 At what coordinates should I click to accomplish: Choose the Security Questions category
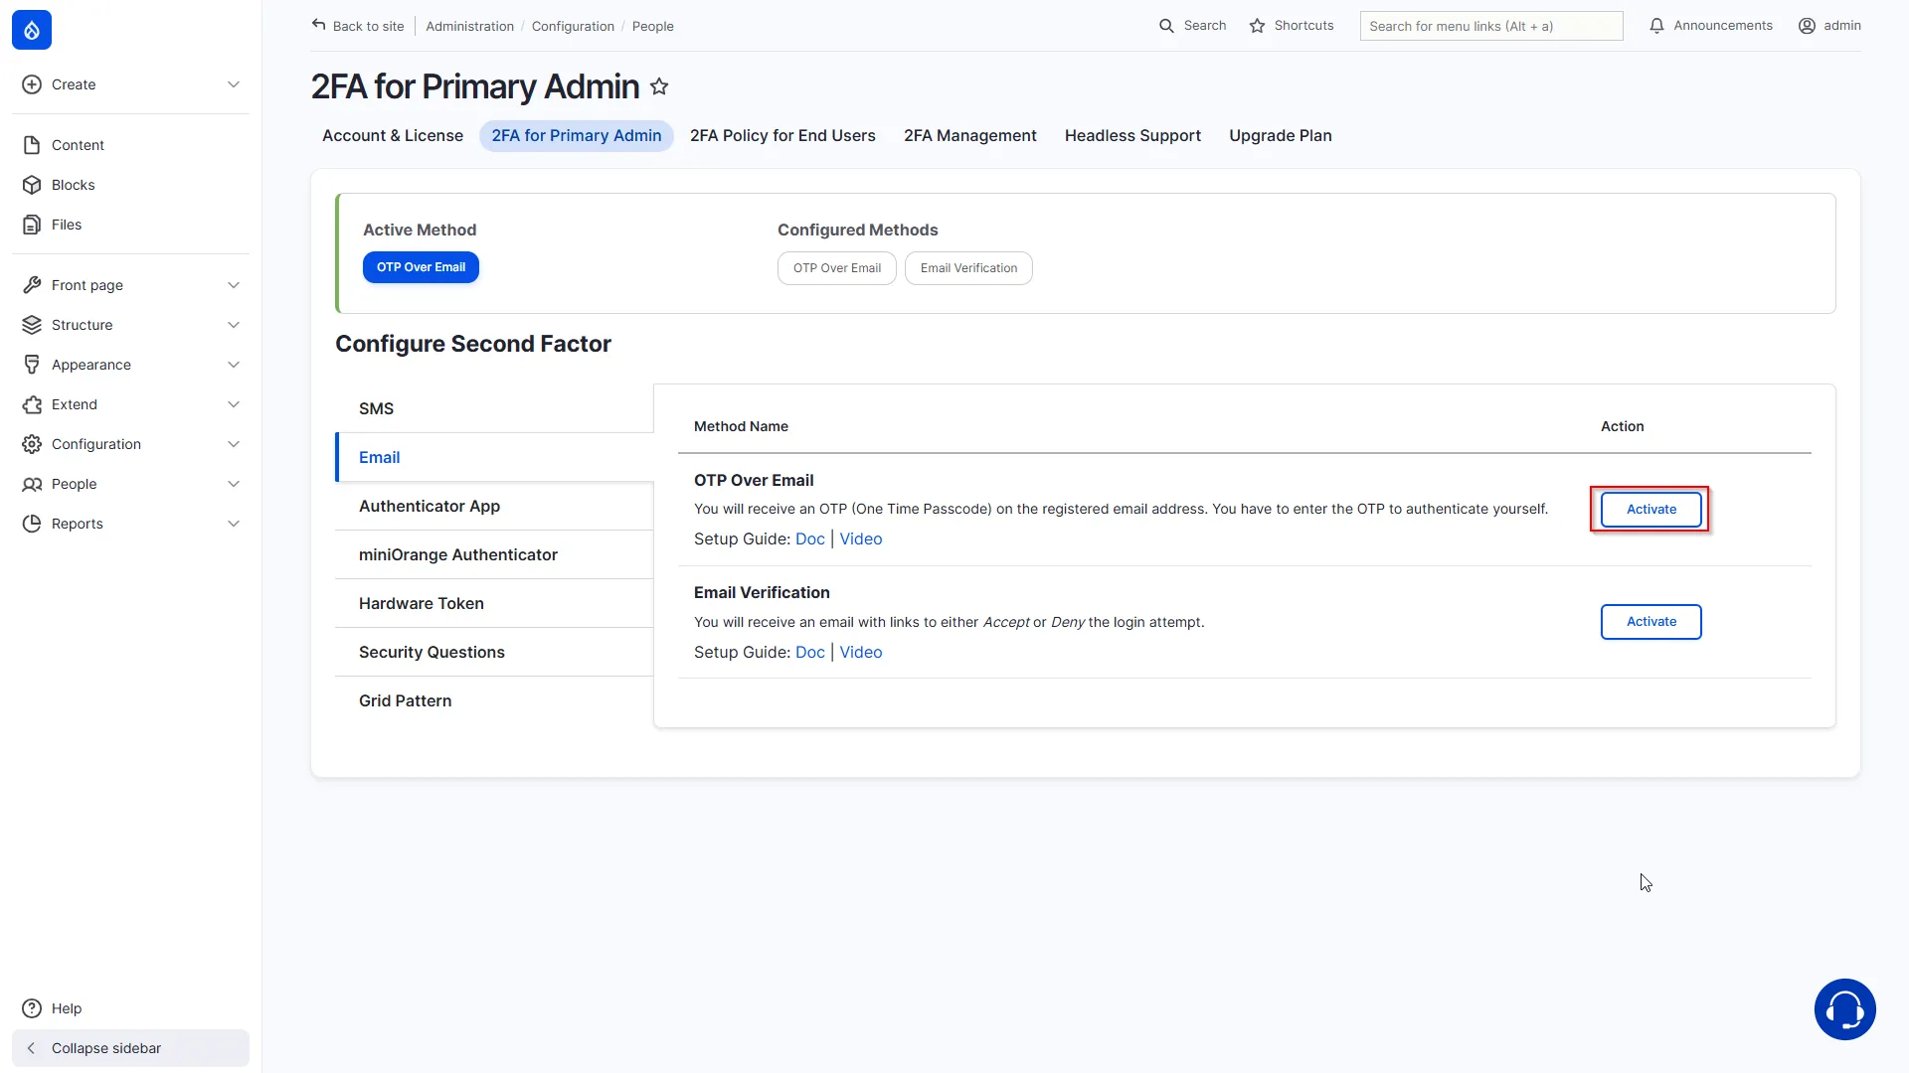point(494,652)
